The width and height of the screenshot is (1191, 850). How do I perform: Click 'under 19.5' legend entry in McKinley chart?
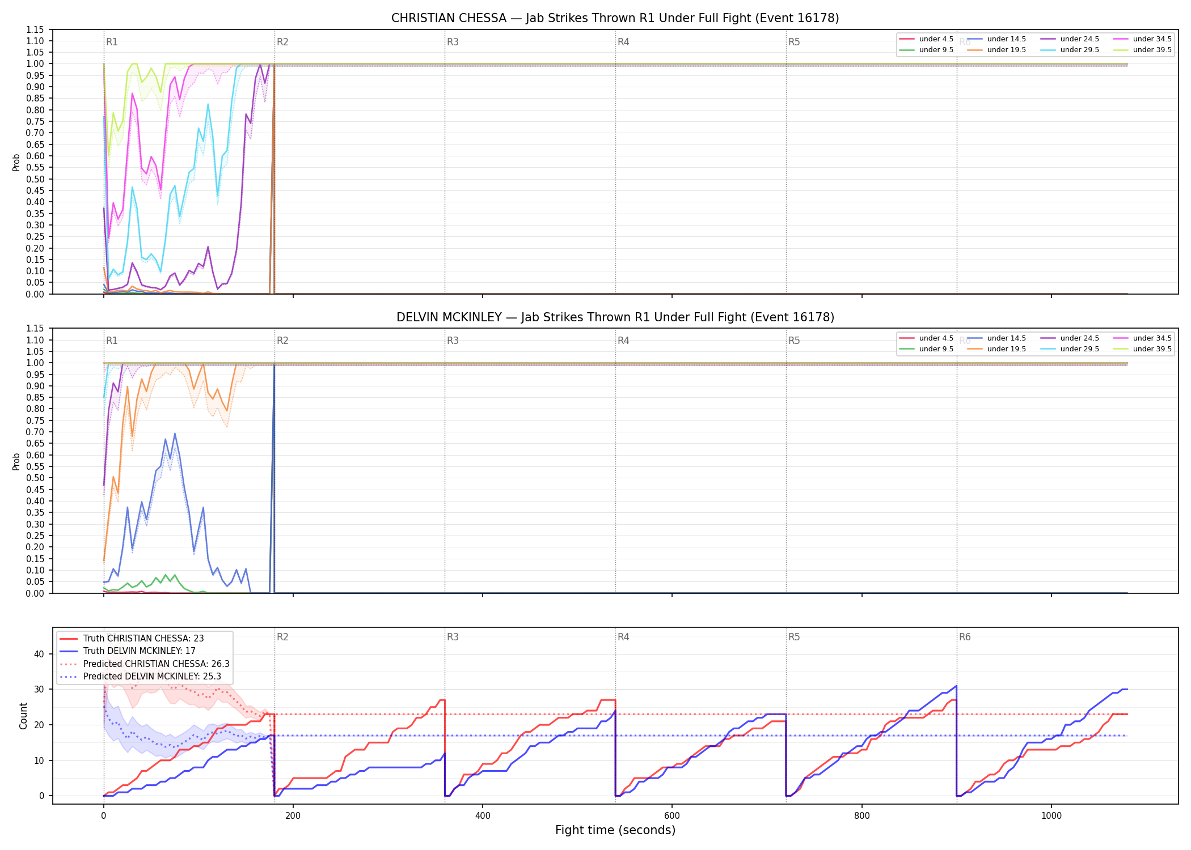(996, 349)
